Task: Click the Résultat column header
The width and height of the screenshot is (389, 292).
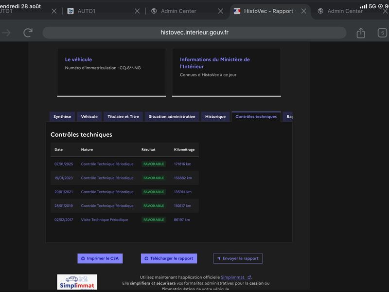Action: (x=148, y=149)
